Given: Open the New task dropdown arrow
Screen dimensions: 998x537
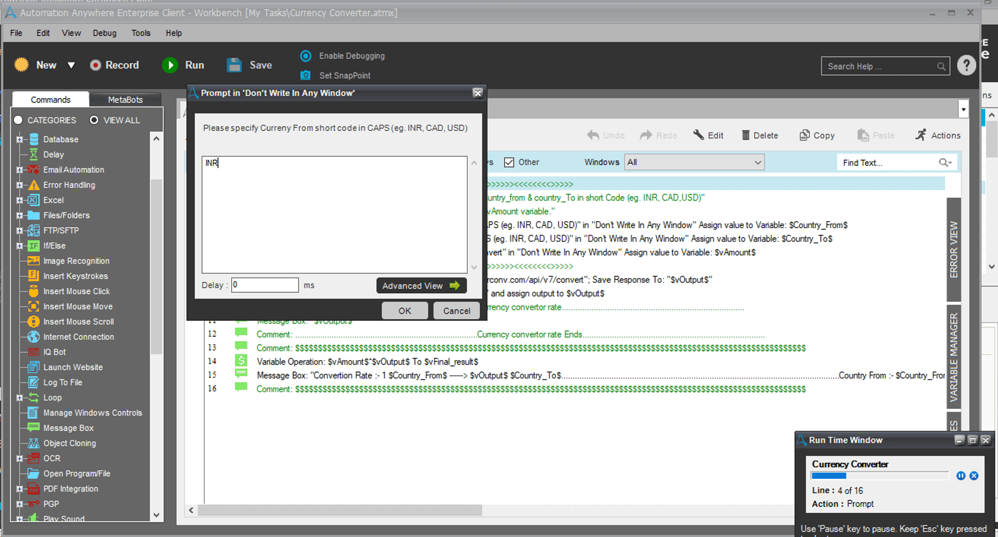Looking at the screenshot, I should pyautogui.click(x=71, y=65).
